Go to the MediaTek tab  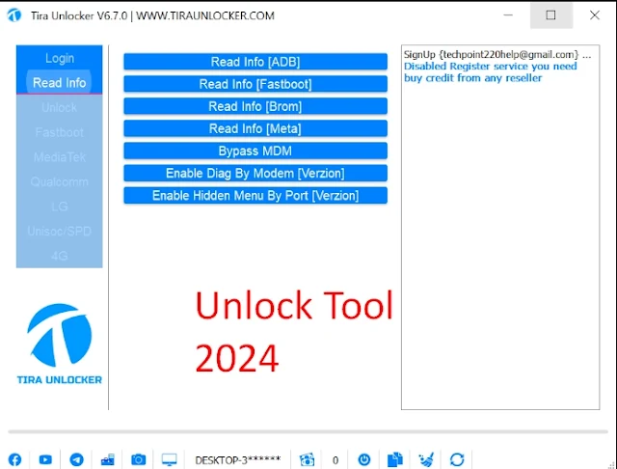pos(60,157)
